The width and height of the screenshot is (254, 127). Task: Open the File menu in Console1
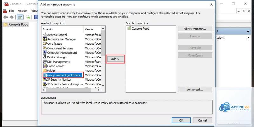[x=11, y=11]
